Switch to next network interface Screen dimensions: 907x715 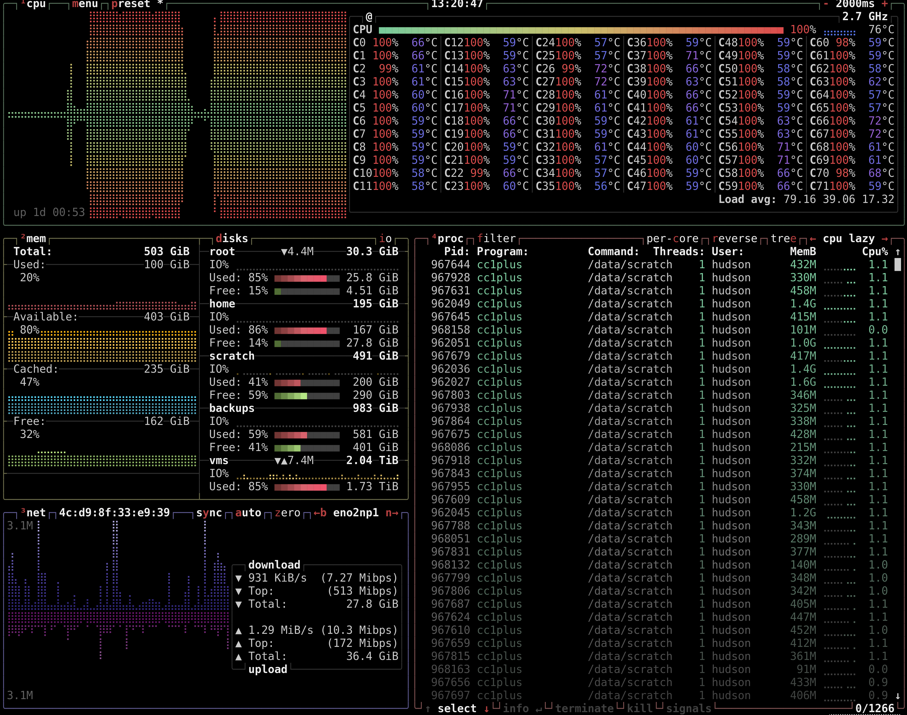pyautogui.click(x=392, y=513)
